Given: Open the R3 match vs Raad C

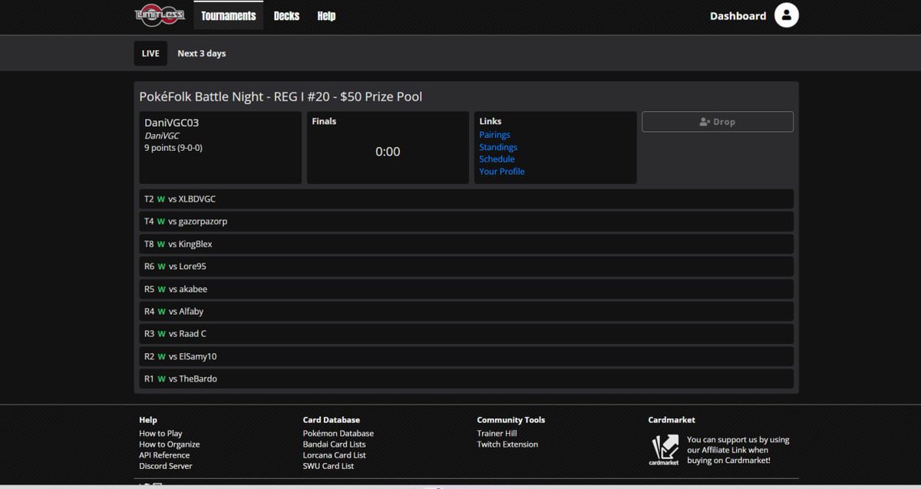Looking at the screenshot, I should pos(467,334).
